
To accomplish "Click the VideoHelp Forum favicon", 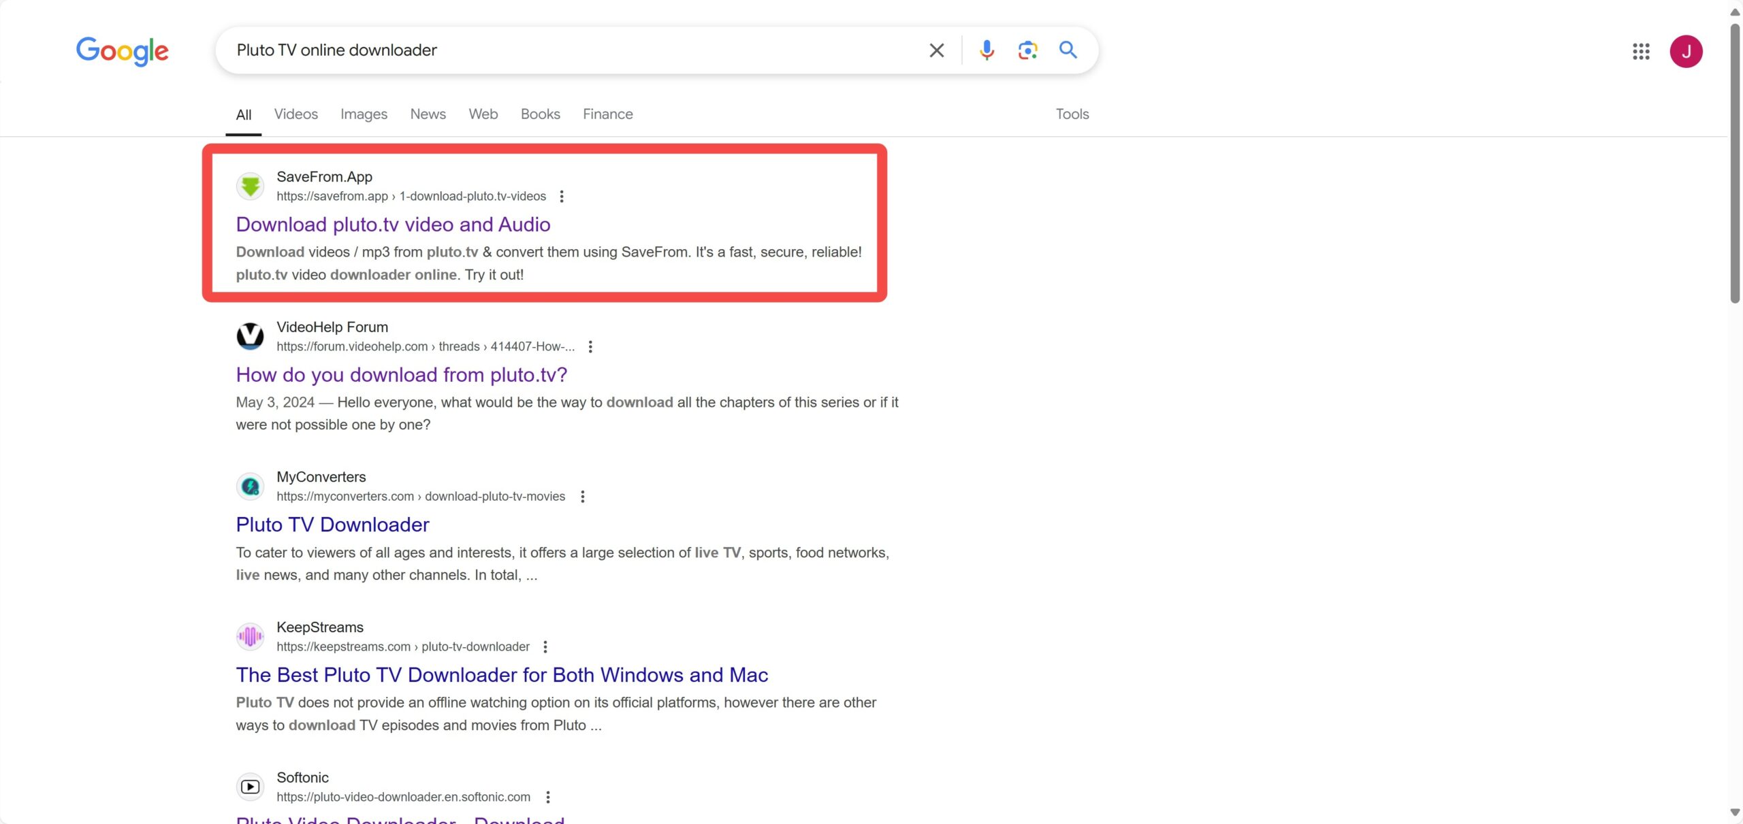I will pyautogui.click(x=250, y=336).
